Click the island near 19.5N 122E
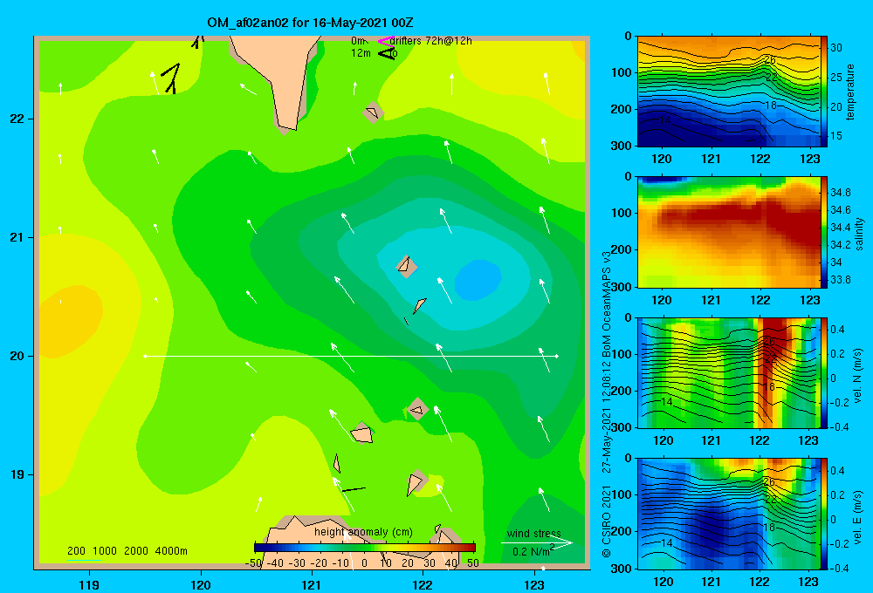Image resolution: width=873 pixels, height=593 pixels. point(417,409)
